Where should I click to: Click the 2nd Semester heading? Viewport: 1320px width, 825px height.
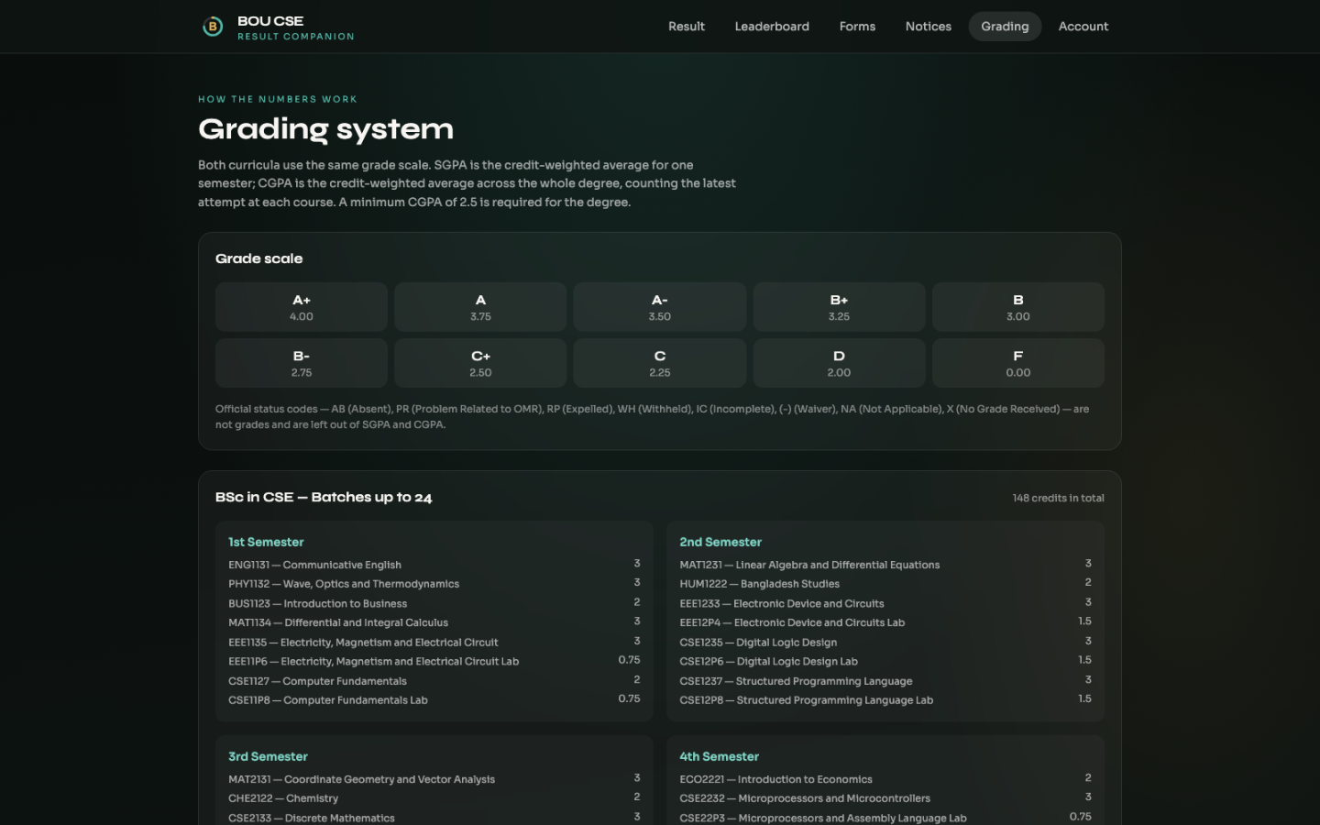(x=720, y=542)
